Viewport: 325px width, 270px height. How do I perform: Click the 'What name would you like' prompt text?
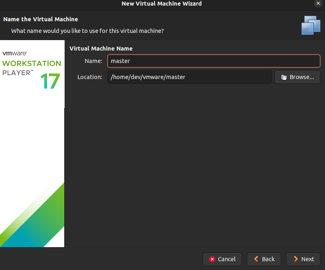click(87, 31)
